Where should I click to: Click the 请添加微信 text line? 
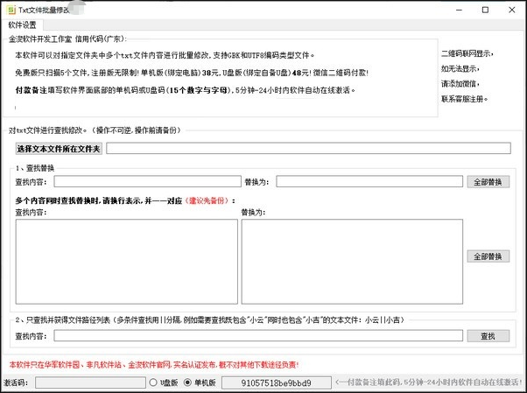click(x=460, y=84)
